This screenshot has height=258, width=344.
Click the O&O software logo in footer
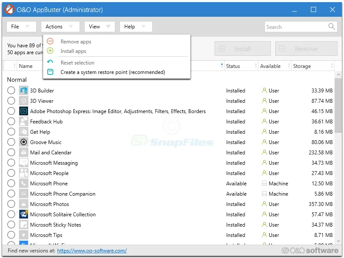[x=310, y=250]
